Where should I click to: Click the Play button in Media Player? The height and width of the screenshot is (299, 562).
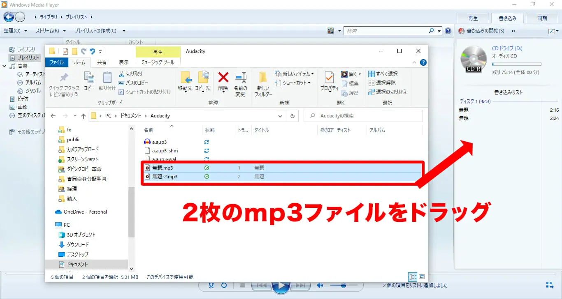[281, 285]
